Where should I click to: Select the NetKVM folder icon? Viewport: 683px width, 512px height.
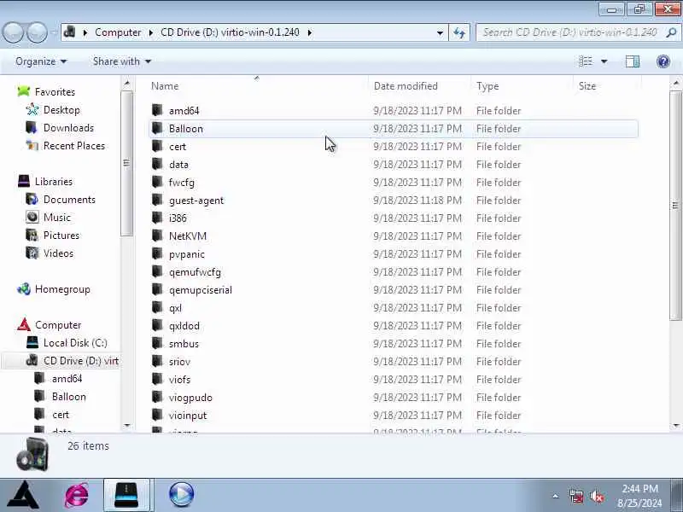pos(157,236)
